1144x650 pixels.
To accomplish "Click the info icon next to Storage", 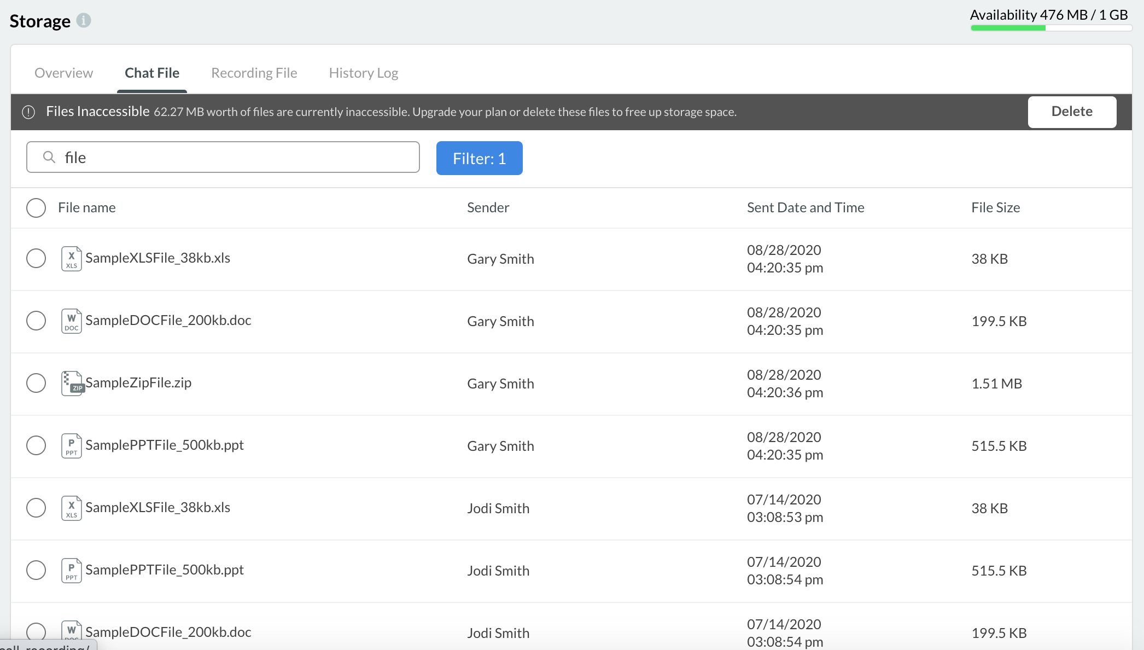I will [84, 20].
